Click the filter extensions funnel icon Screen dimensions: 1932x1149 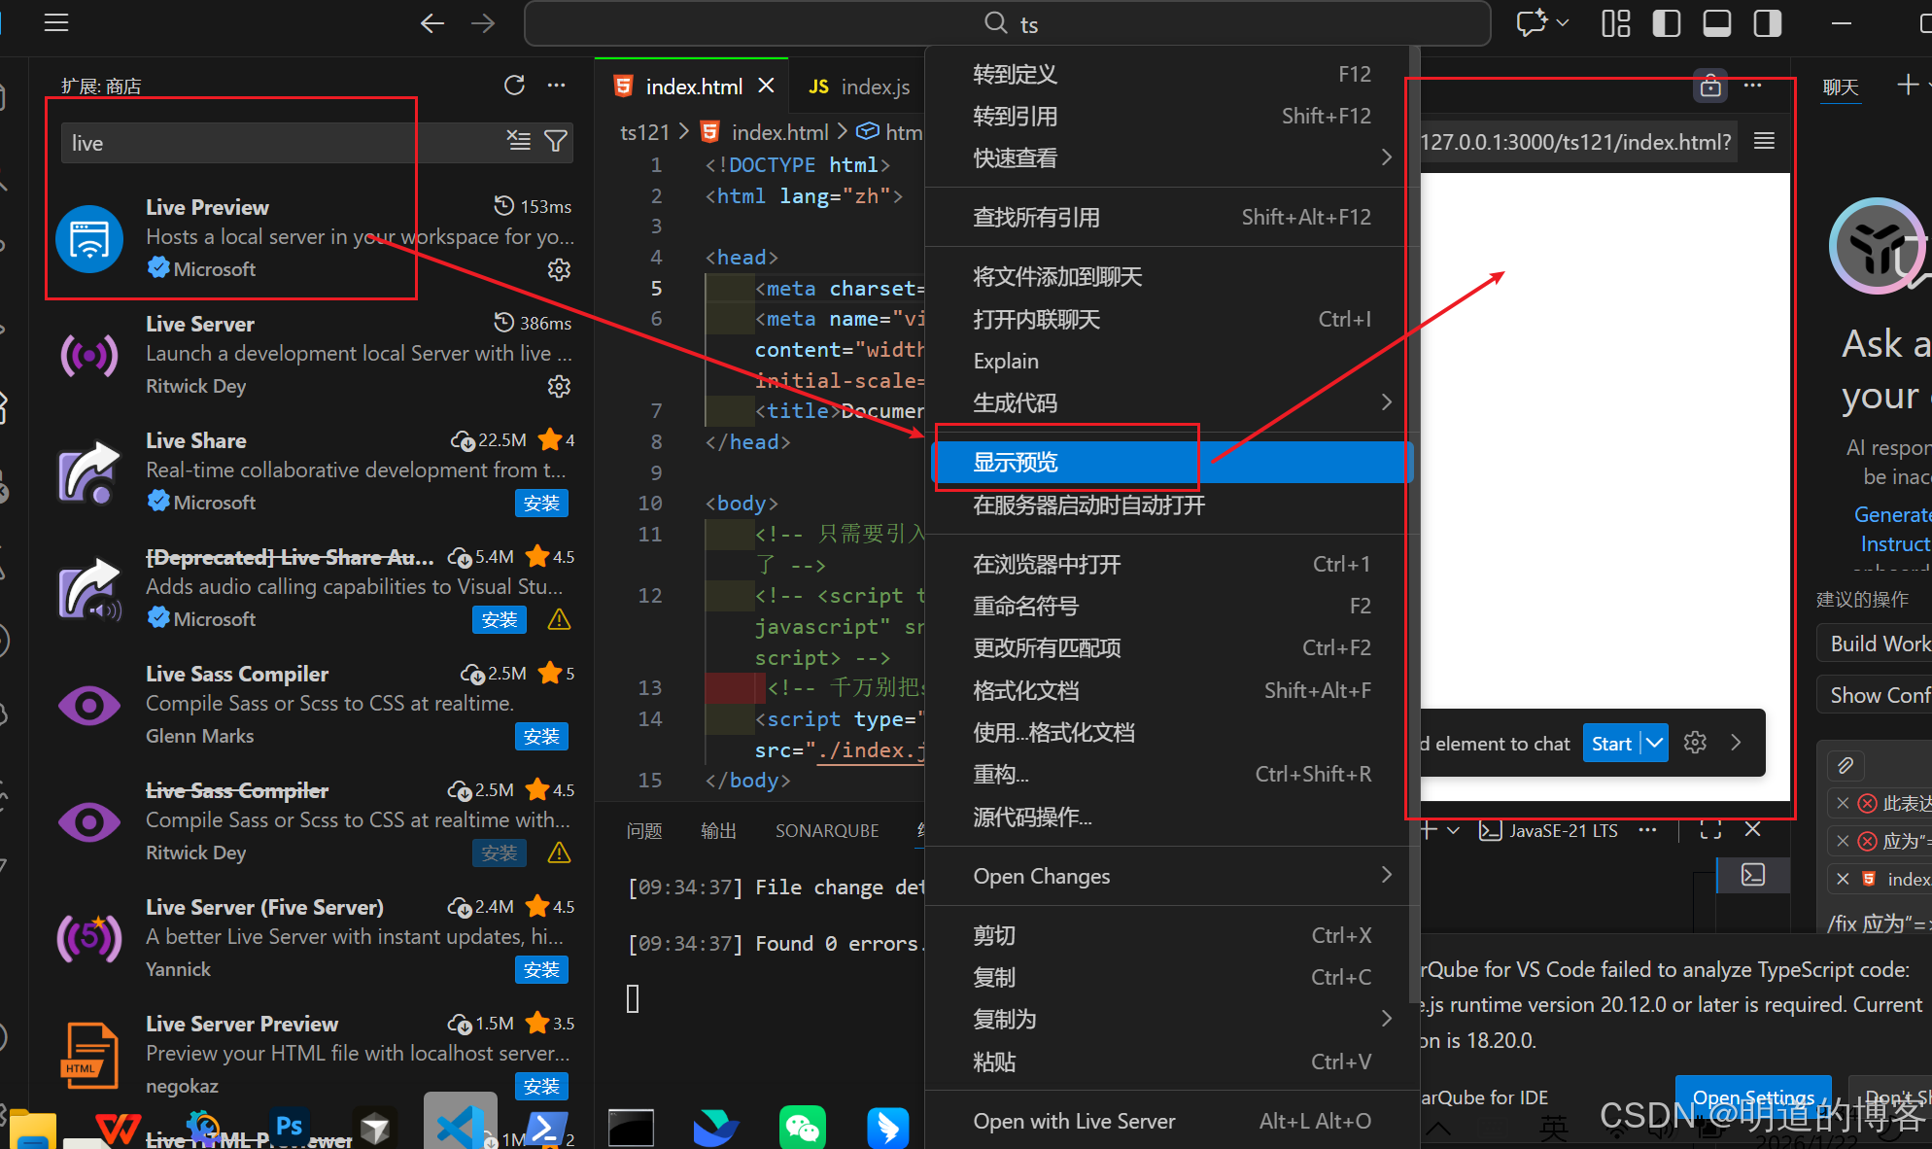point(556,142)
